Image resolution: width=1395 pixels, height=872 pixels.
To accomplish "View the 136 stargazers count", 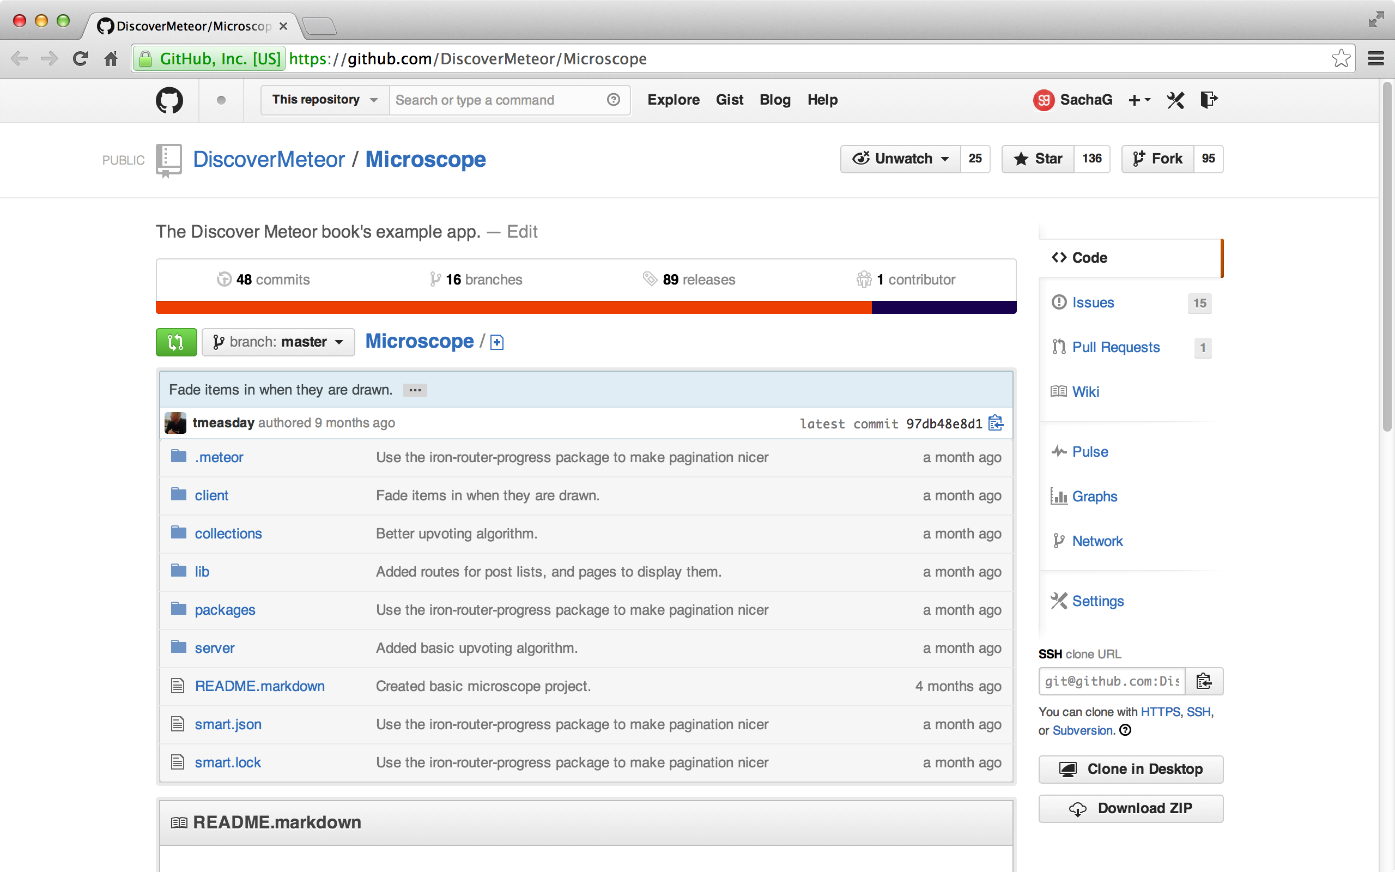I will click(1091, 159).
